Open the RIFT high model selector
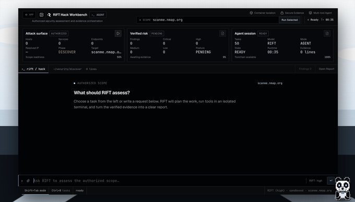Viewport: 355px width, 202px height. [316, 181]
